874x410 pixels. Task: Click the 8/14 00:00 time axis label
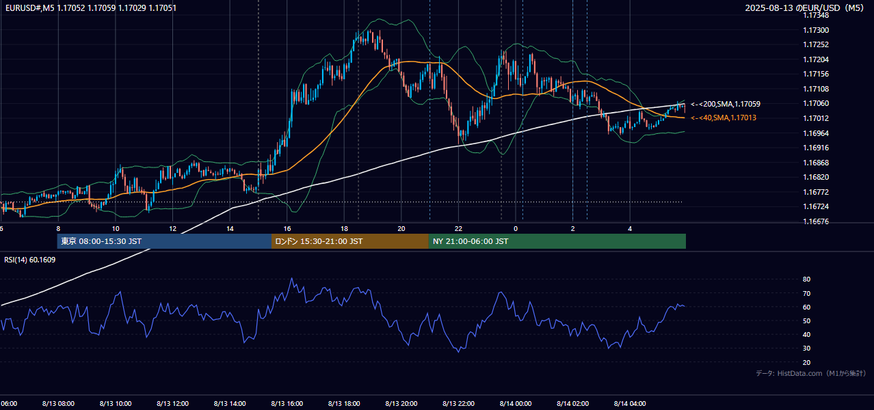point(516,404)
